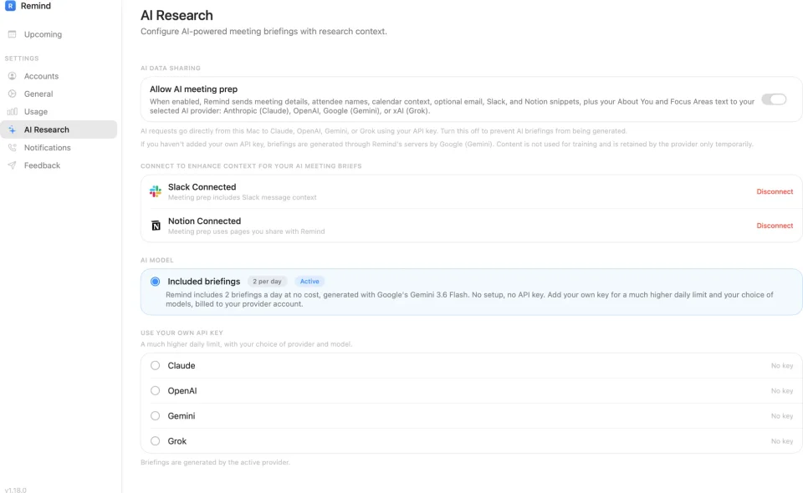The width and height of the screenshot is (803, 493).
Task: Click the Feedback paper plane icon
Action: (13, 165)
